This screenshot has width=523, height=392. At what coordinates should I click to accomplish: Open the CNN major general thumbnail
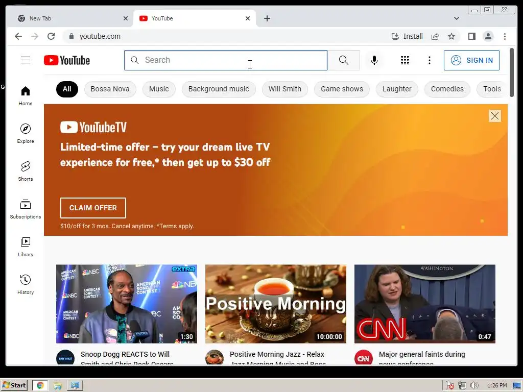point(424,304)
